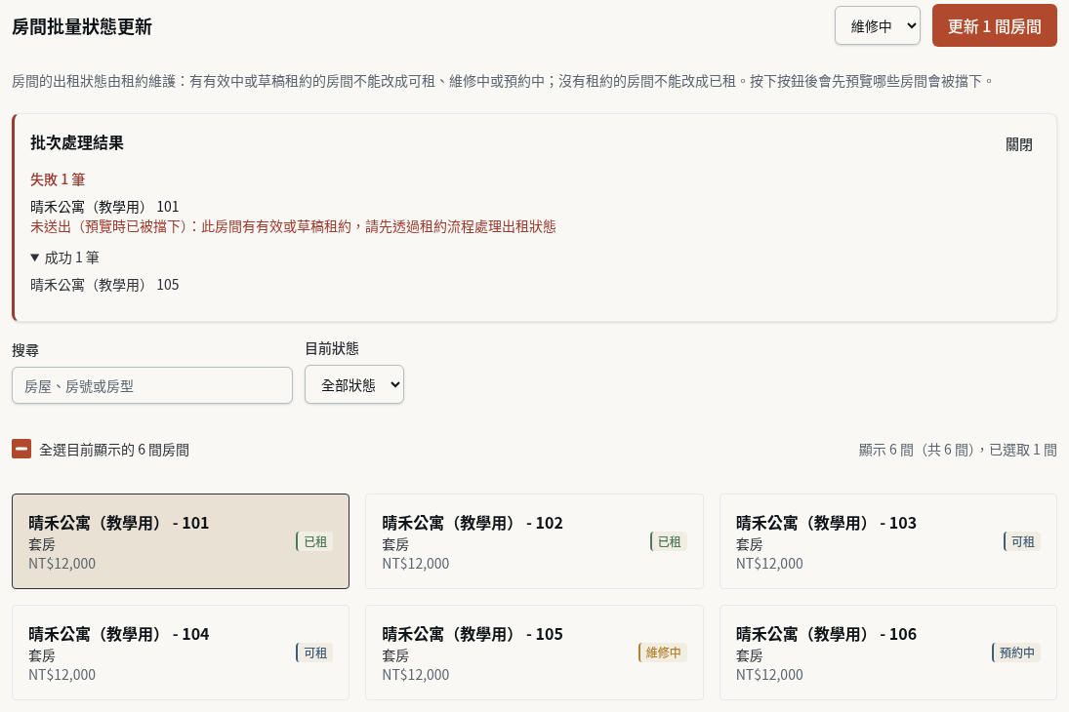Click the successful entry 晴禾公寓（教學用）105
1069x712 pixels.
[x=104, y=284]
